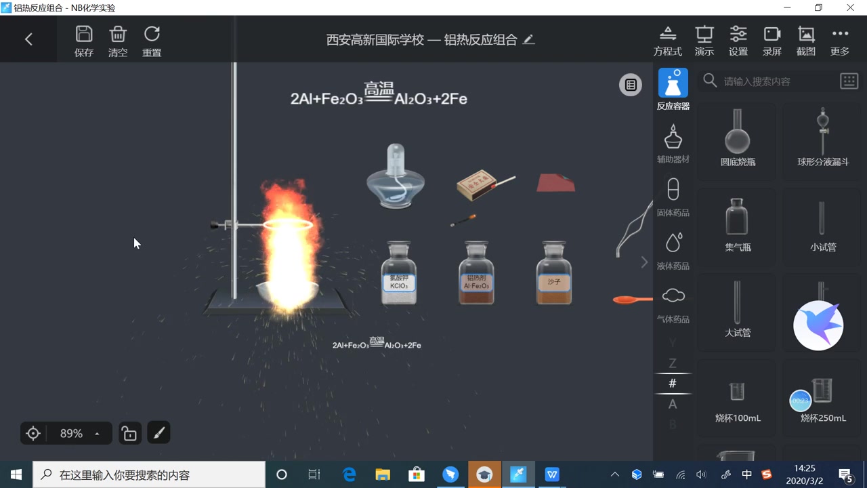Click the recording timer bubble

pos(801,401)
